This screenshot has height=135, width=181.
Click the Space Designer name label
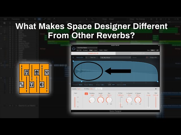(x=115, y=111)
